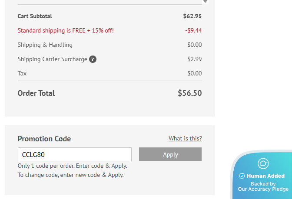This screenshot has width=292, height=199.
Task: Click the Shipping & Handling label
Action: [x=45, y=45]
